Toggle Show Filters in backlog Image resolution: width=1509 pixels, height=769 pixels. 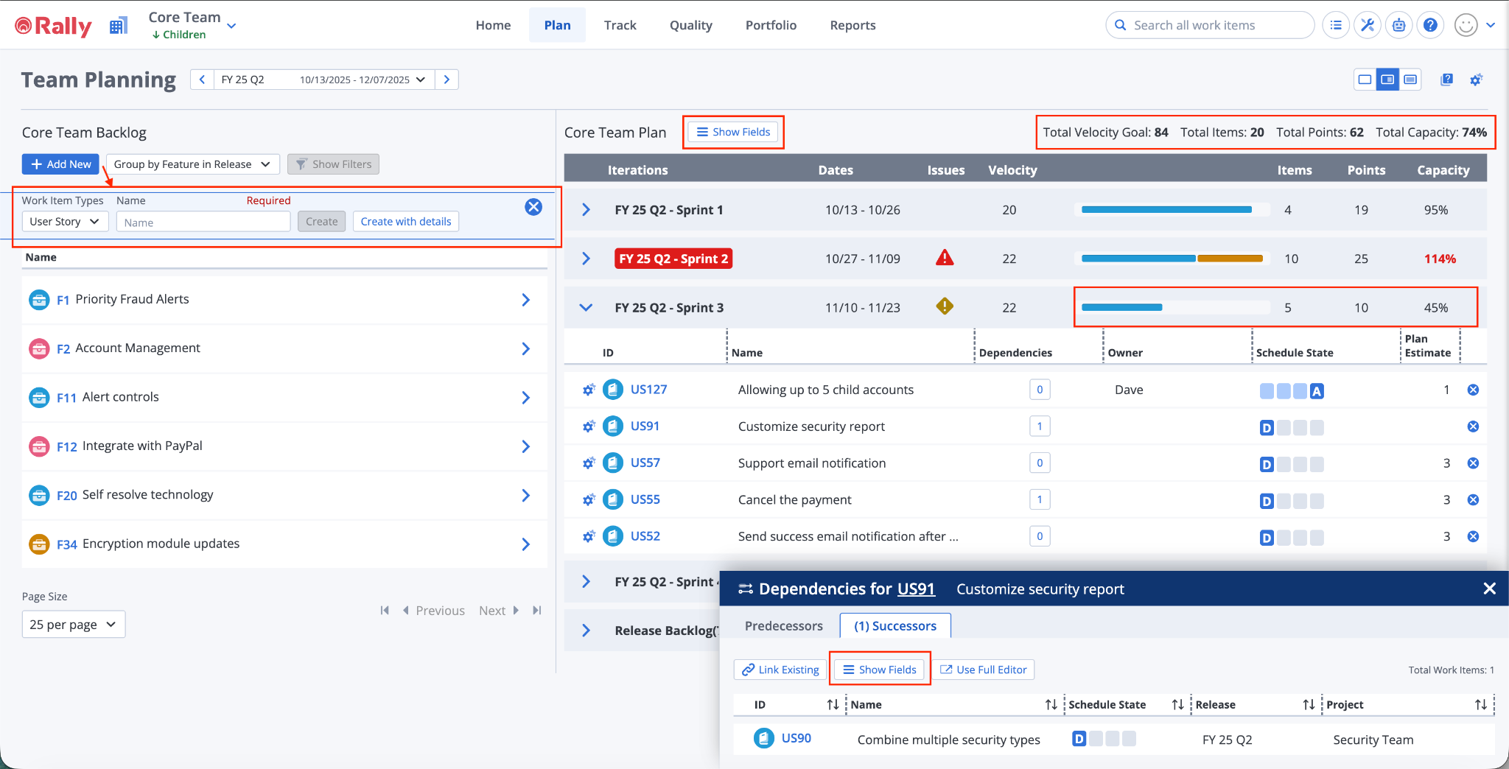point(333,164)
